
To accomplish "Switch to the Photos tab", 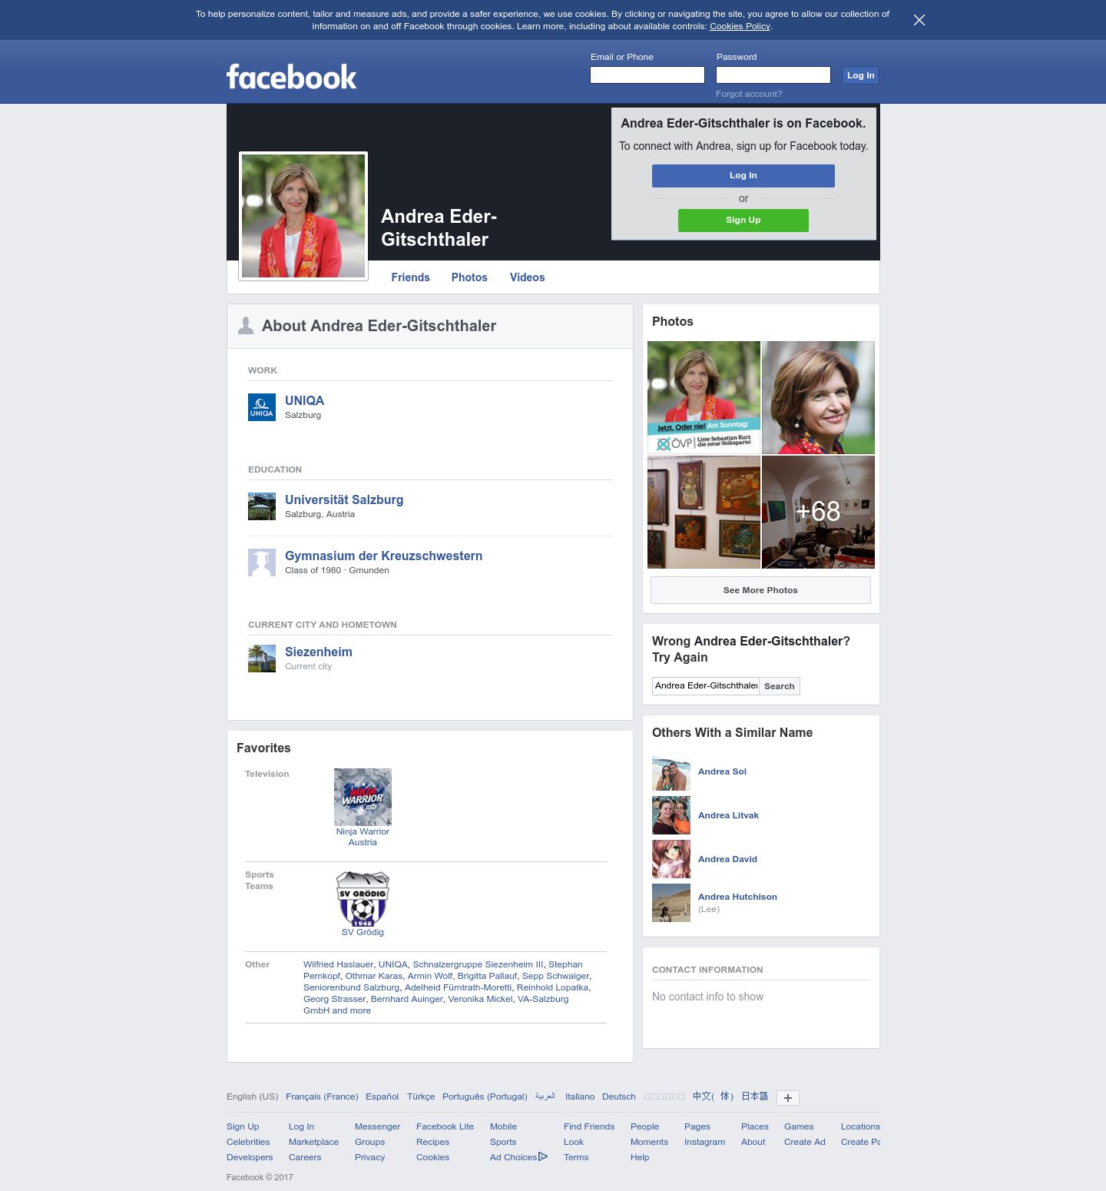I will (x=469, y=277).
